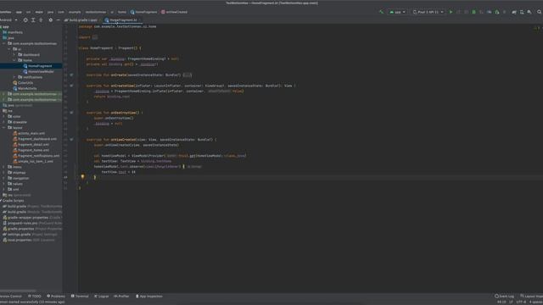Open the app run configuration dropdown
The height and width of the screenshot is (305, 543).
coord(397,12)
